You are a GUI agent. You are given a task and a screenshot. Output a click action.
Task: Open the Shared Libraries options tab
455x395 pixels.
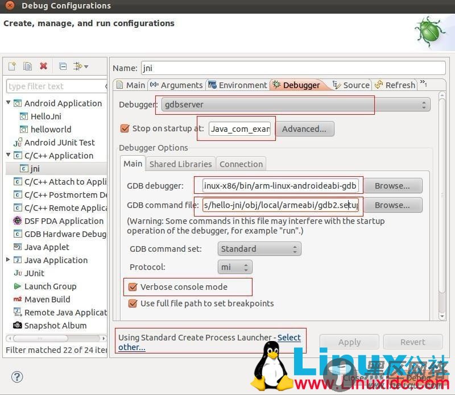(x=180, y=164)
